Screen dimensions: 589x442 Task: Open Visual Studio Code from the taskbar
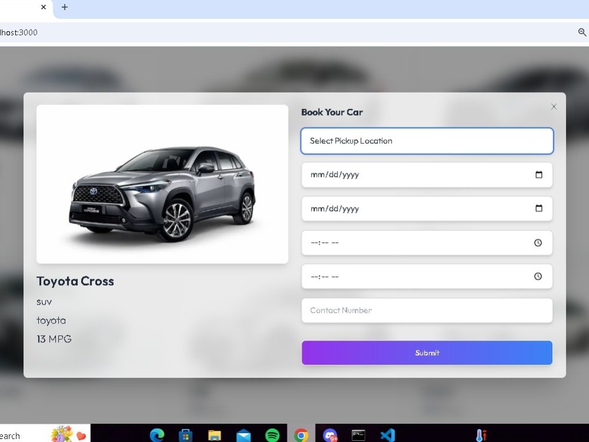point(388,436)
